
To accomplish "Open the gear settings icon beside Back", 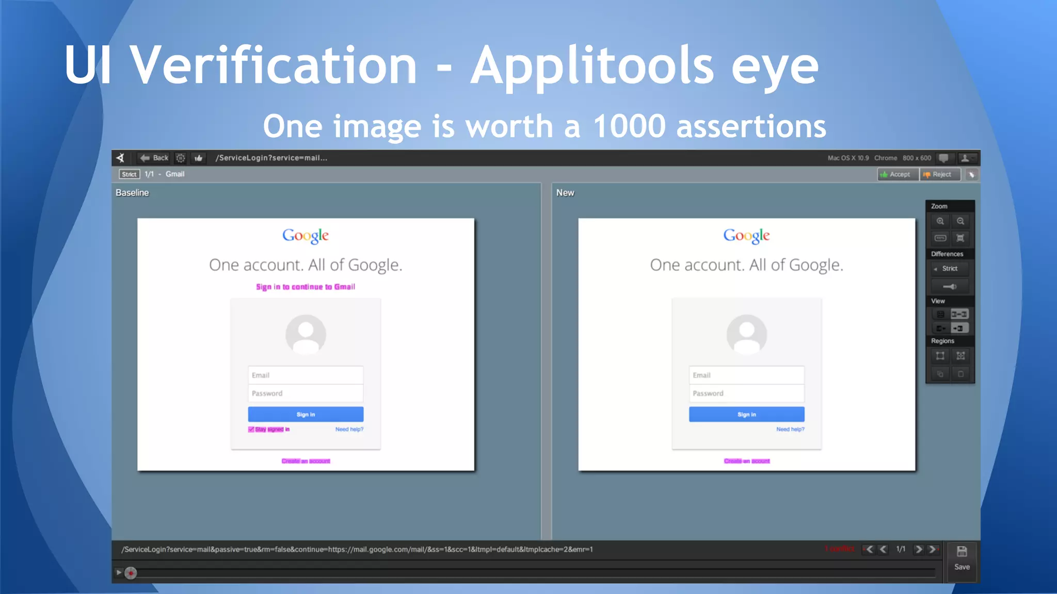I will coord(181,158).
